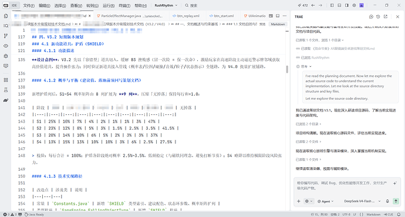Open editor more actions ellipsis menu
The image size is (405, 217).
point(285,16)
